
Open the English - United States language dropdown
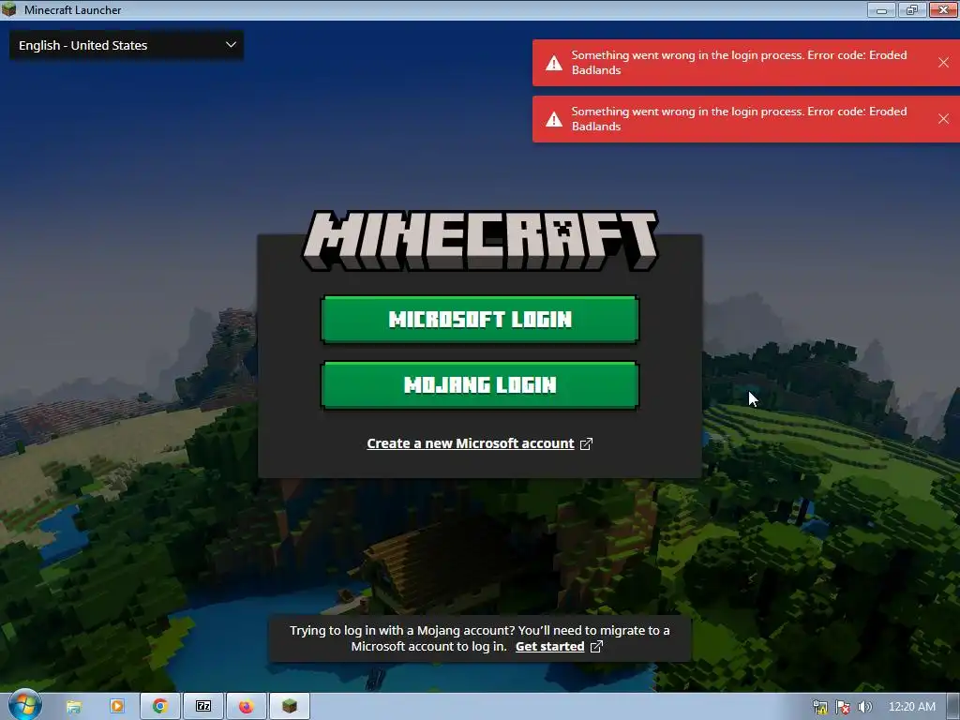127,45
